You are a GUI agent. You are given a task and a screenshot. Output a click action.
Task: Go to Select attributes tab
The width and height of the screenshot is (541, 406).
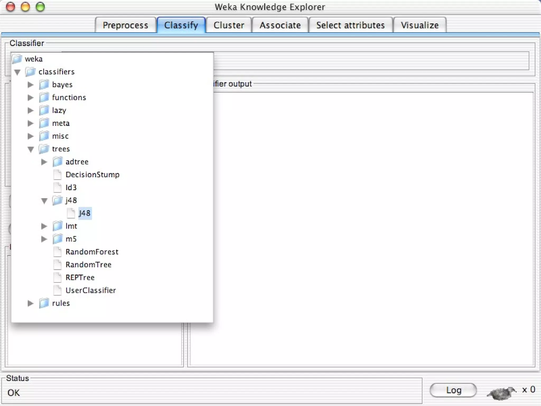[350, 25]
